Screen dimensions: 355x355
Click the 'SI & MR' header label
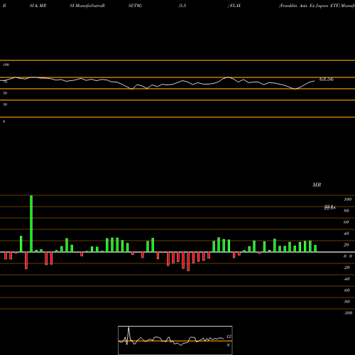[38, 6]
